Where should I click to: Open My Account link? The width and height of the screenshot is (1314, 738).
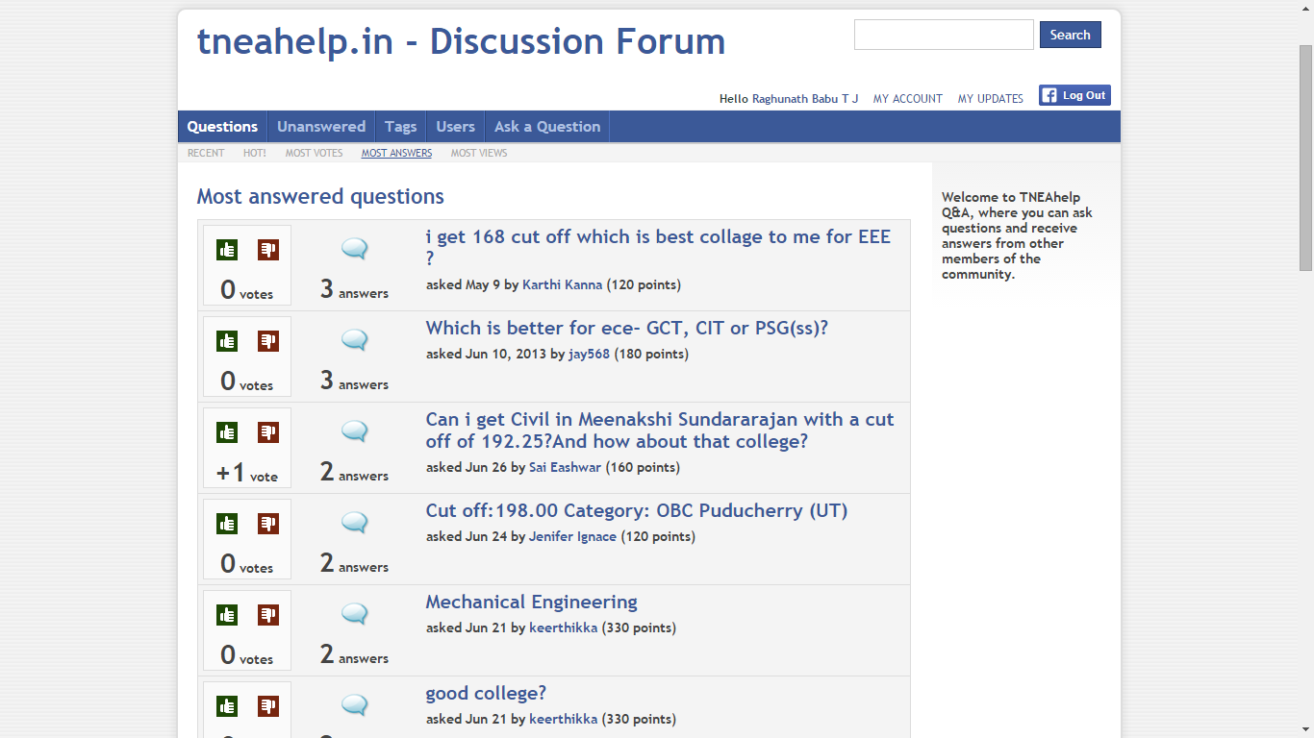(x=907, y=99)
